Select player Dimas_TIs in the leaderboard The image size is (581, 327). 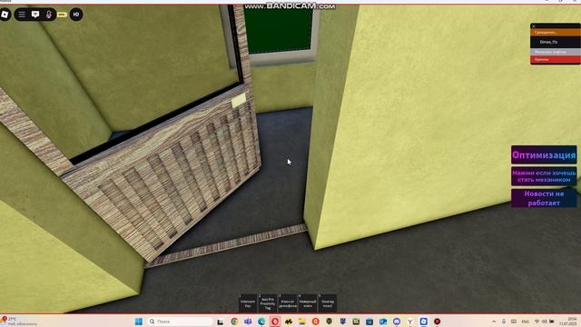pos(555,42)
